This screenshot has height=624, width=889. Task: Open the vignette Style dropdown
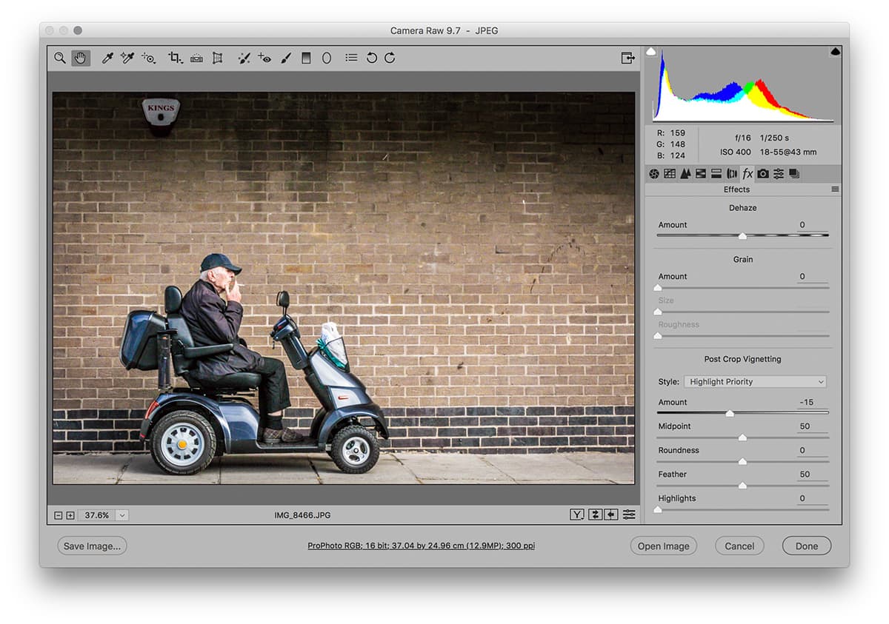755,382
